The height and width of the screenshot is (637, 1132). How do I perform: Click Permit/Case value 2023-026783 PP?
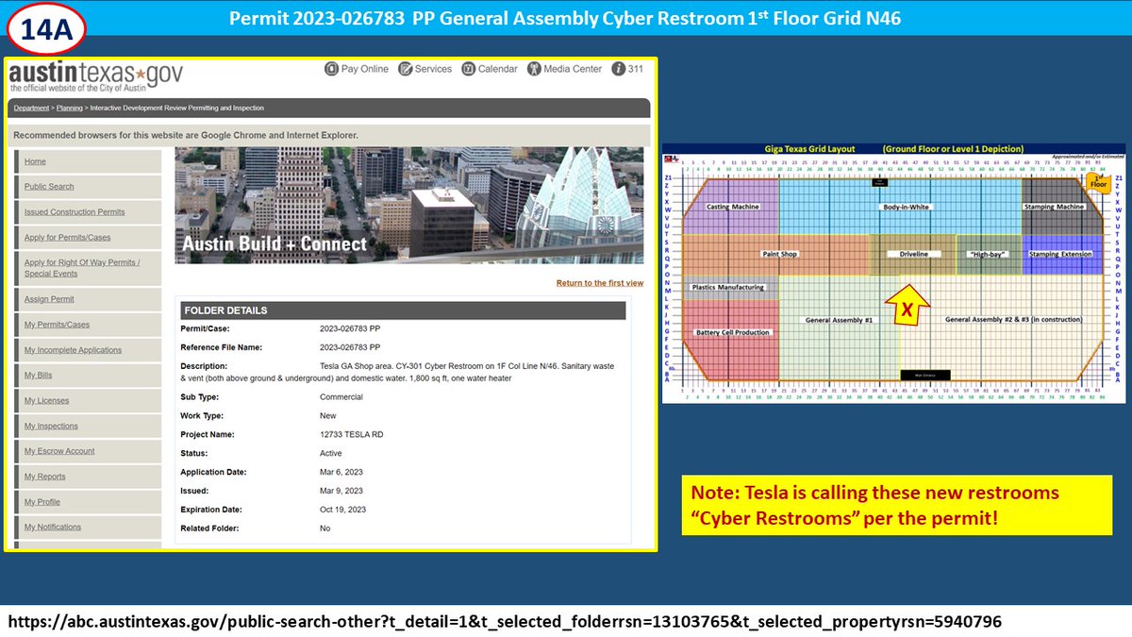[x=350, y=328]
